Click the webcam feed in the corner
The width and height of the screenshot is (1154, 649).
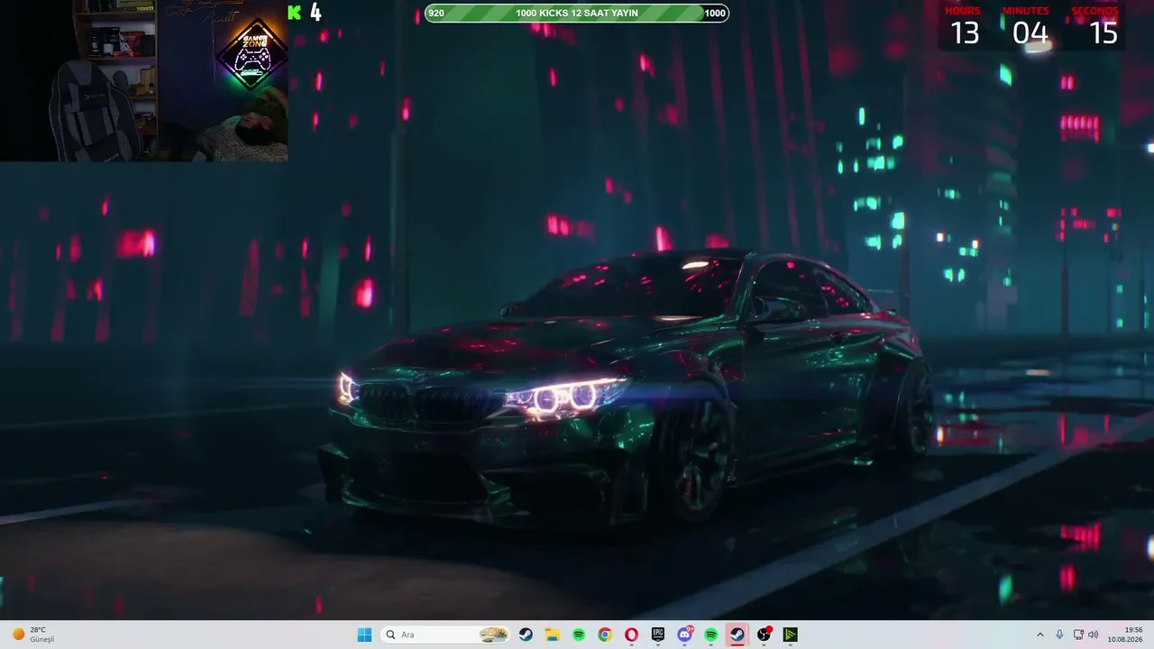[144, 81]
